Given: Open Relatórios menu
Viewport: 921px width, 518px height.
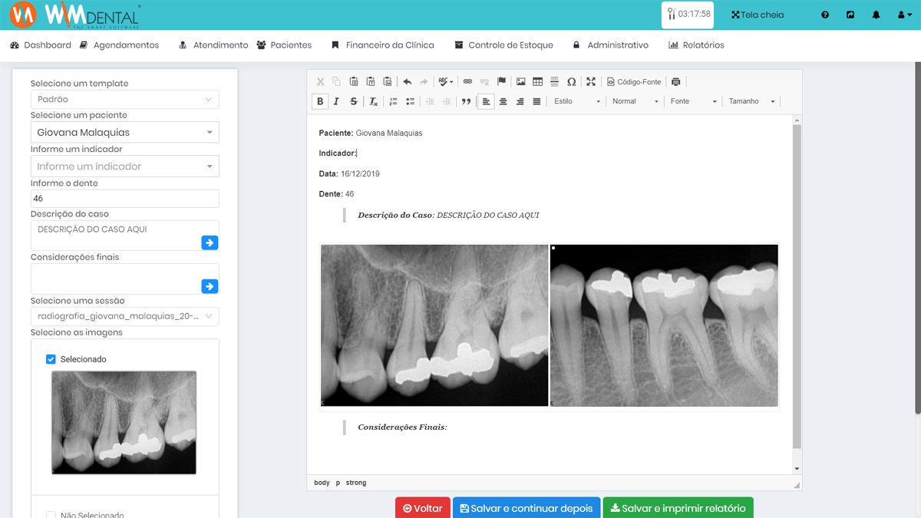Looking at the screenshot, I should point(696,45).
